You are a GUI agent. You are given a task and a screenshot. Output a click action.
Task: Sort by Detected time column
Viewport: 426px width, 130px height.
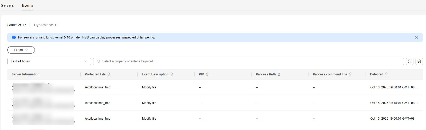[x=386, y=74]
